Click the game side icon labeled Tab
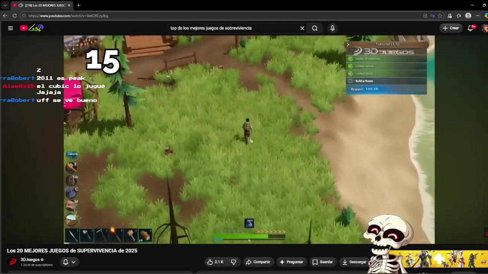The width and height of the screenshot is (488, 274). pyautogui.click(x=71, y=180)
